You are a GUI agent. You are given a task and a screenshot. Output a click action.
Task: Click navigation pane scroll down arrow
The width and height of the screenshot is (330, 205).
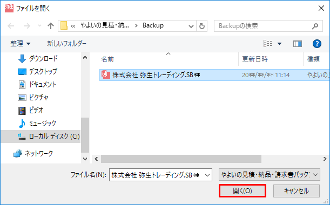[x=85, y=159]
